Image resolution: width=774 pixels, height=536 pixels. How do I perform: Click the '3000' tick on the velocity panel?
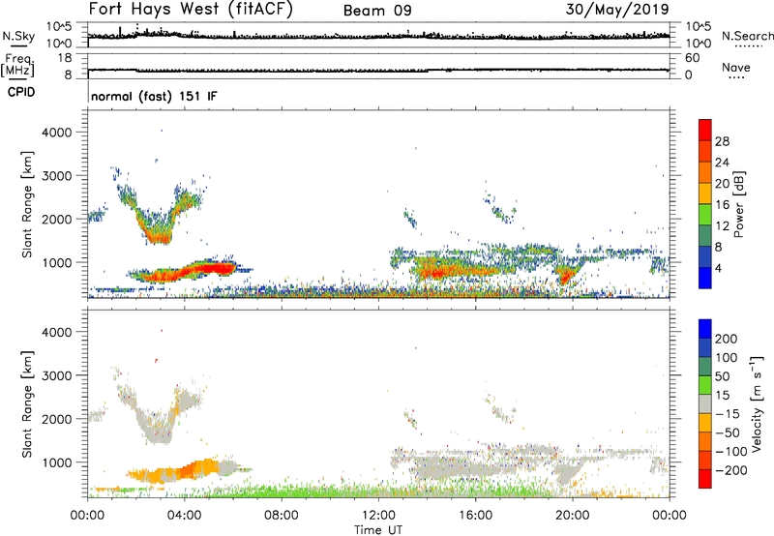[x=56, y=375]
